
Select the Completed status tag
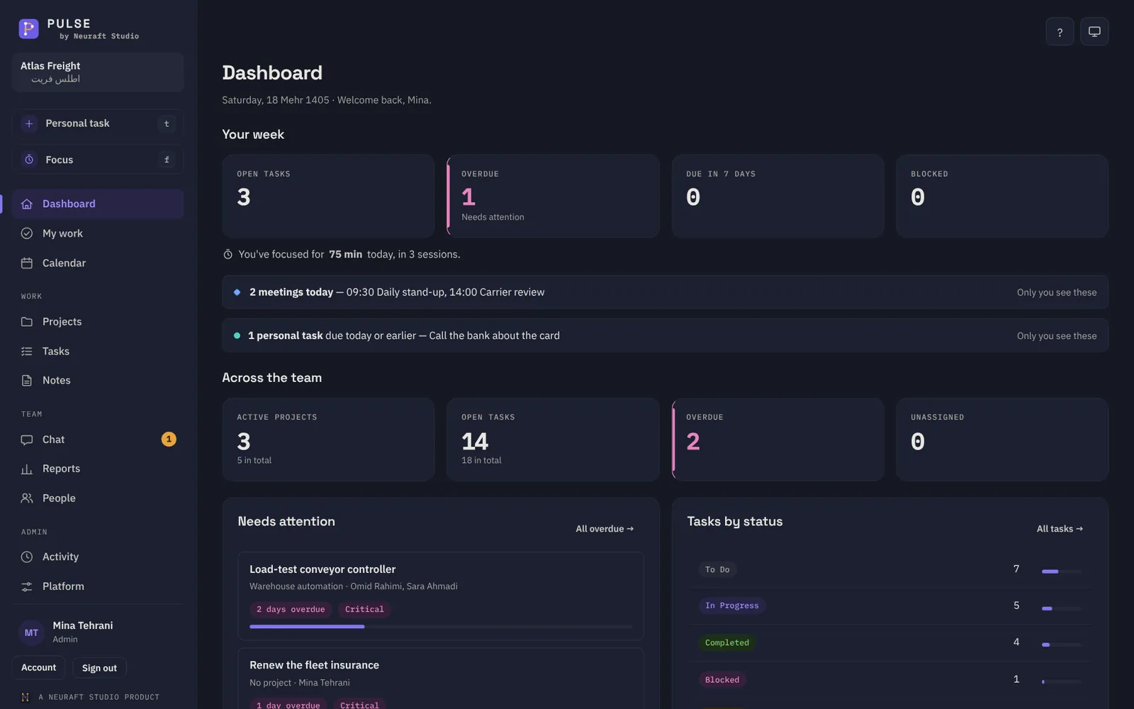(727, 642)
